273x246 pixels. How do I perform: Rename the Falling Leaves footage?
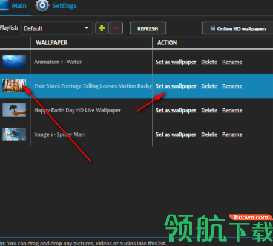click(x=232, y=86)
